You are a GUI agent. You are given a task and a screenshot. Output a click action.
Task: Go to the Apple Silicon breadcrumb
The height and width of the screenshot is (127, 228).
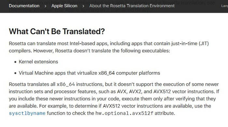(x=64, y=6)
